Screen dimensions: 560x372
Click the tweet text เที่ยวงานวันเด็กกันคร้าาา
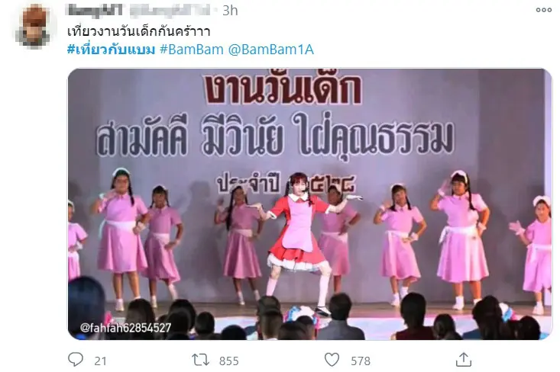coord(138,31)
